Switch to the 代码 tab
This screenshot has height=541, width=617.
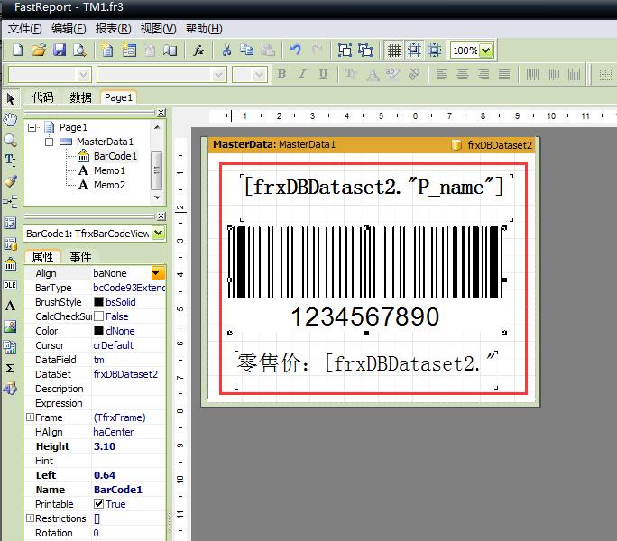click(x=43, y=97)
